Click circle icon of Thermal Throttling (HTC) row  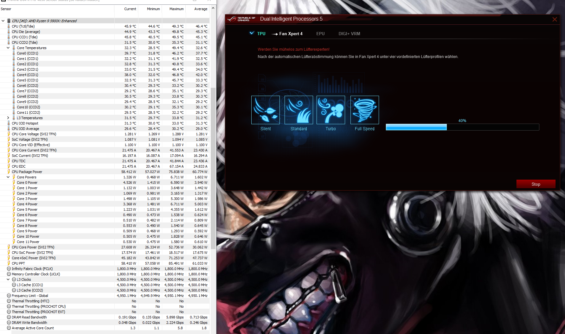click(9, 301)
